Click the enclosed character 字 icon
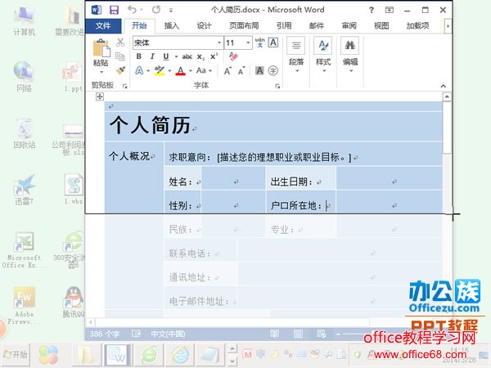The image size is (491, 368). click(x=273, y=70)
